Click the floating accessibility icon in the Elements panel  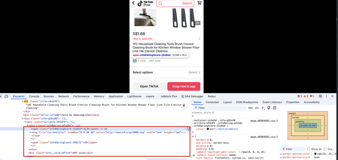point(184,105)
